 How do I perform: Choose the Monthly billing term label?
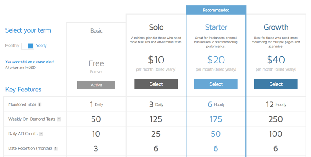pyautogui.click(x=12, y=46)
